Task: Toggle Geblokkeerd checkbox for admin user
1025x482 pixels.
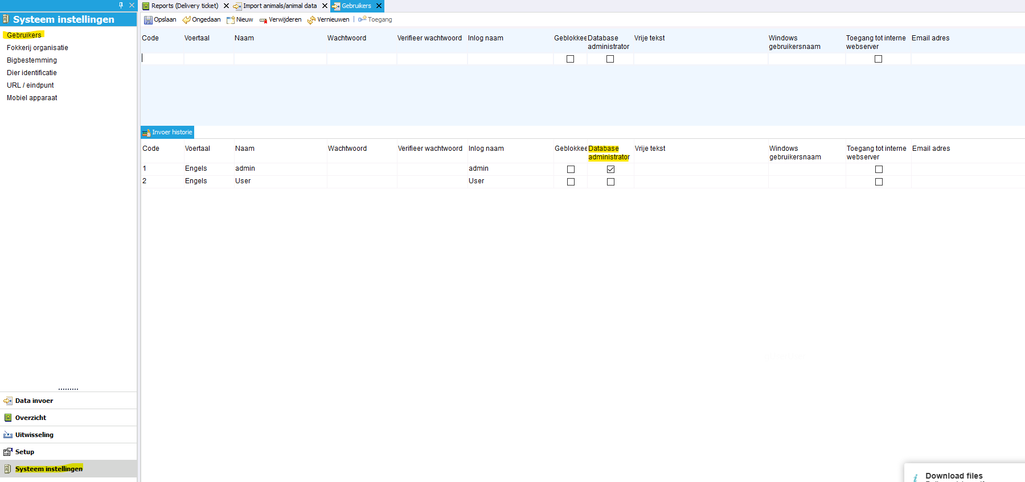Action: click(x=571, y=170)
